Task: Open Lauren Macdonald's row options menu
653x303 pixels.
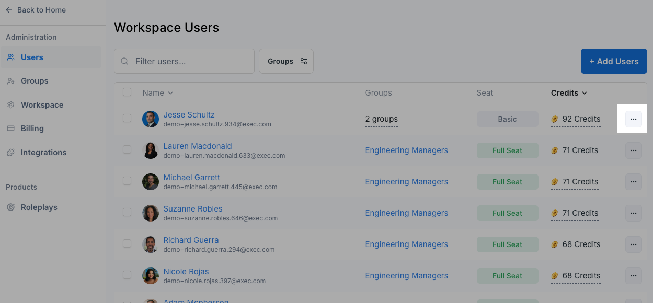Action: pyautogui.click(x=633, y=150)
